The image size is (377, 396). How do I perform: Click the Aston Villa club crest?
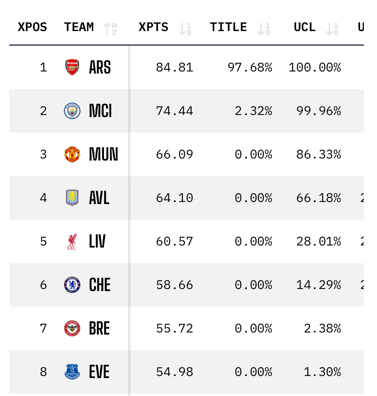click(x=72, y=198)
